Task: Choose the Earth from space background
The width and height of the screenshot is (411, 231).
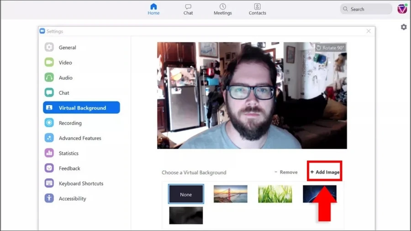Action: [320, 194]
